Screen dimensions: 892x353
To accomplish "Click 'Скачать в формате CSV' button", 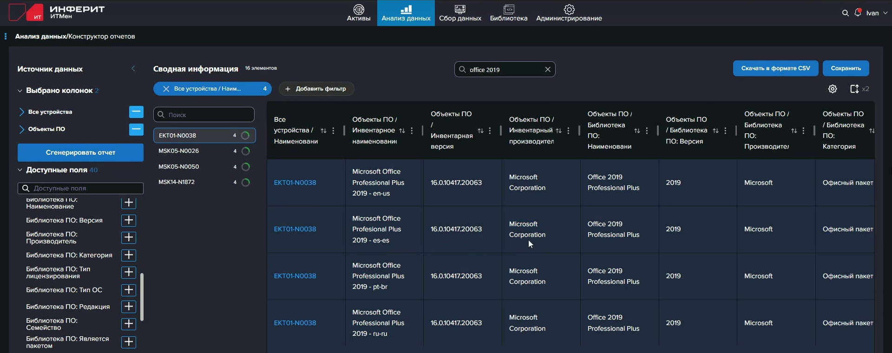I will (x=775, y=68).
